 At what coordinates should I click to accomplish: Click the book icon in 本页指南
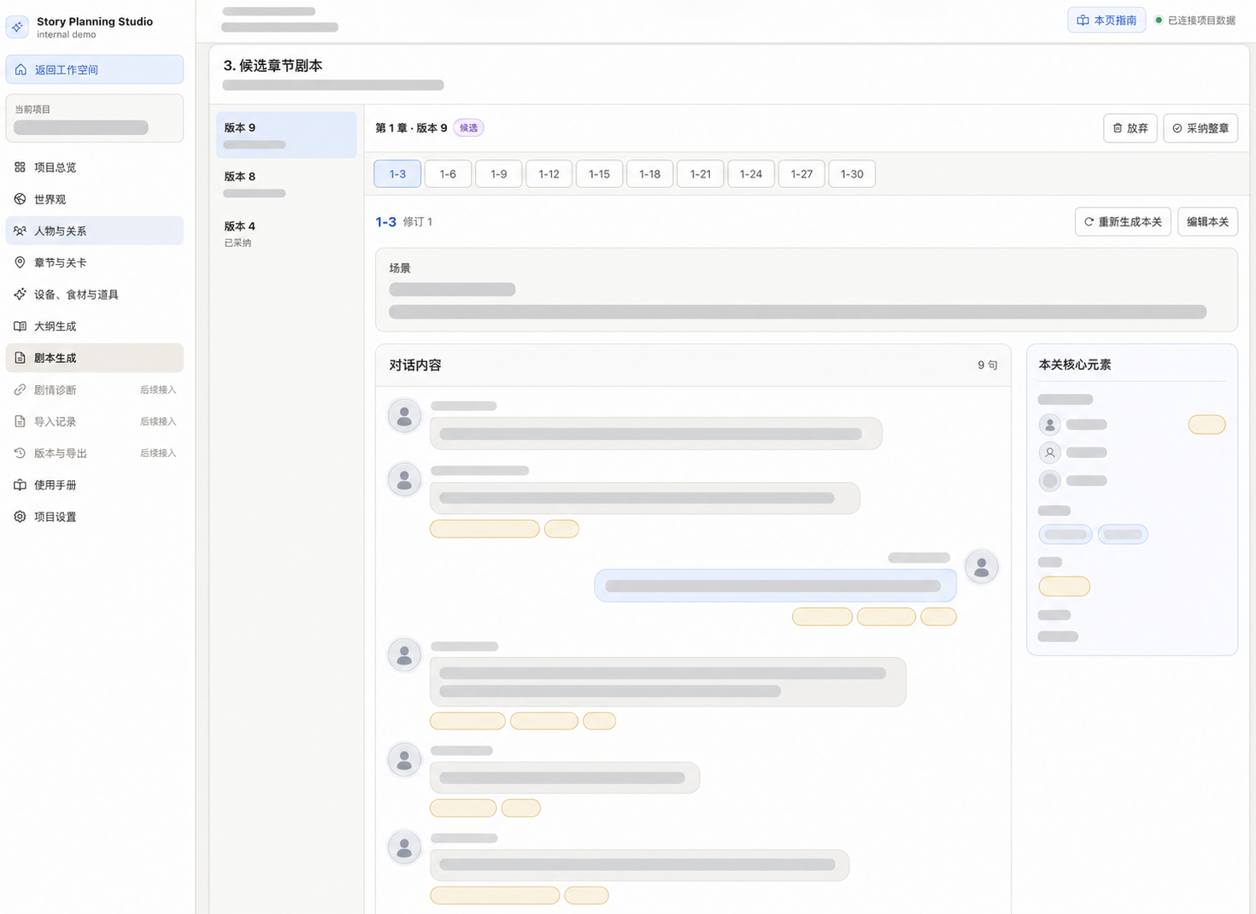1083,21
